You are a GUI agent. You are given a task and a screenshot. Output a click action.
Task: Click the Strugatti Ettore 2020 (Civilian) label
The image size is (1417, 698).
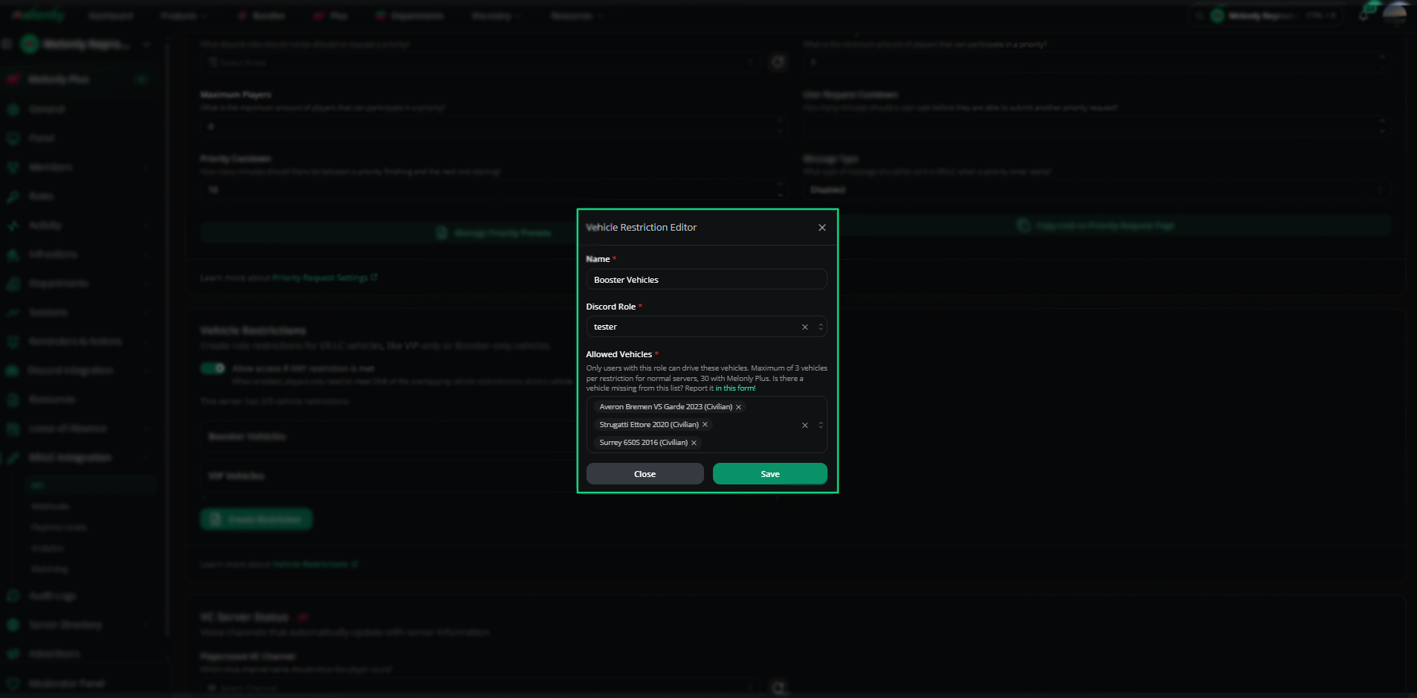pos(649,425)
